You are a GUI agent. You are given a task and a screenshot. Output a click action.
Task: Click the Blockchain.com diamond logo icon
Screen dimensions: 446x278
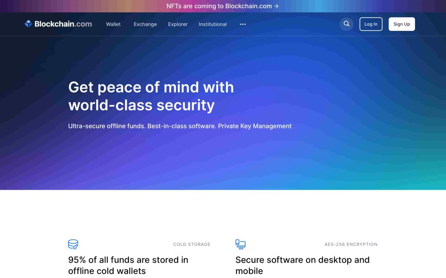coord(28,24)
